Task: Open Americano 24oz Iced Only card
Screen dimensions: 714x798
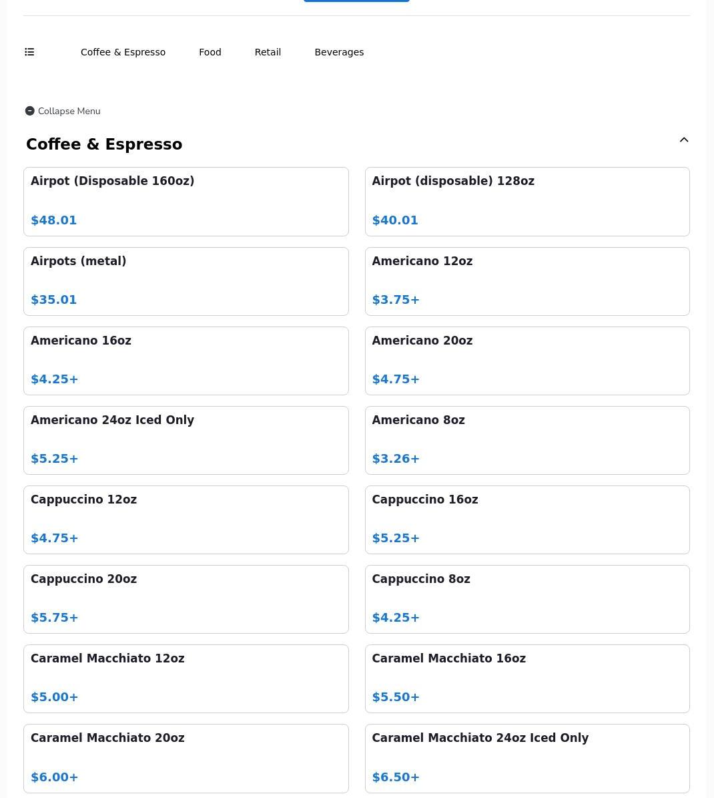Action: [186, 440]
